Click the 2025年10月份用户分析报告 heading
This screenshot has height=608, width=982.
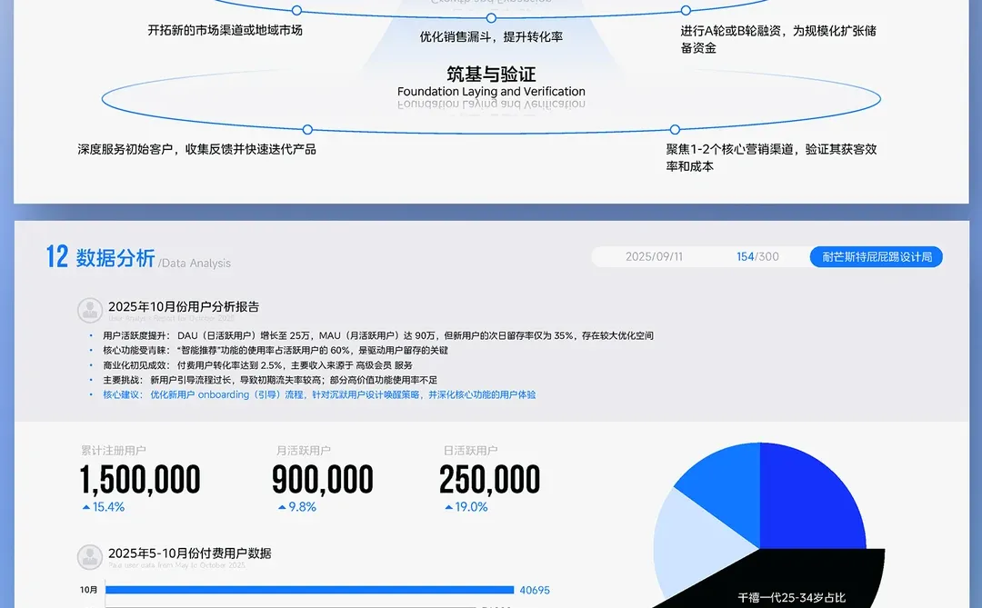(184, 306)
